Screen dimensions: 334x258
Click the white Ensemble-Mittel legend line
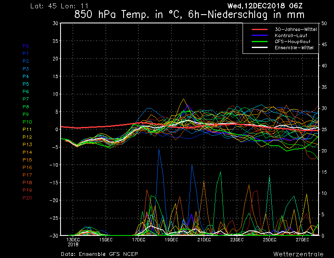click(260, 48)
